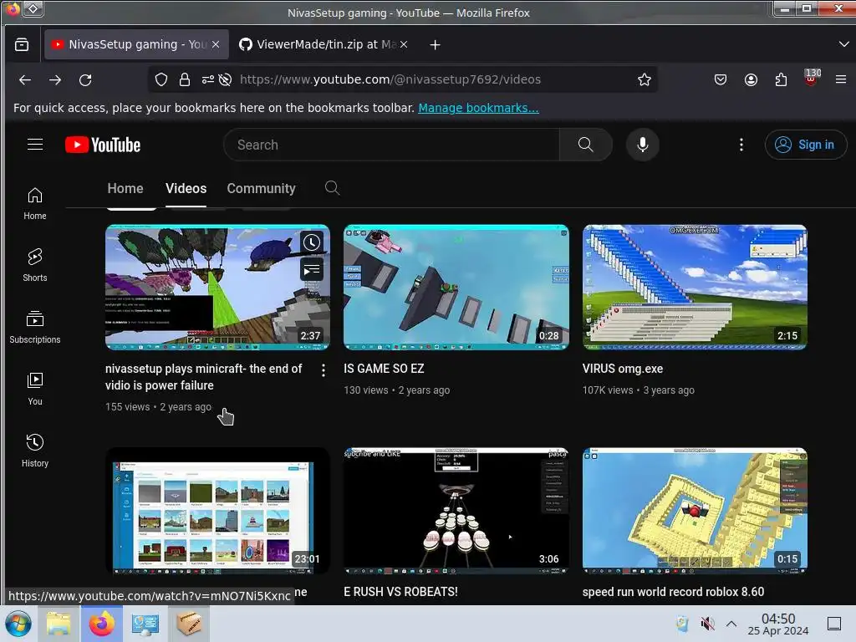Open nivassetup plays minicraft video thumbnail

point(217,288)
